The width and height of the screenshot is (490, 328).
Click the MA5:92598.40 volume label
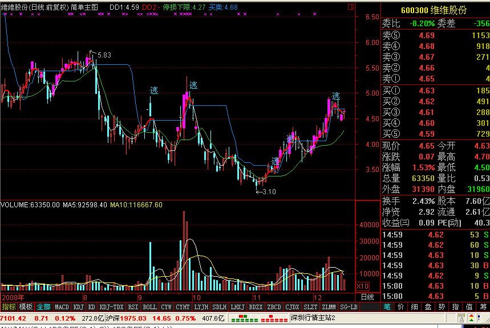point(85,205)
